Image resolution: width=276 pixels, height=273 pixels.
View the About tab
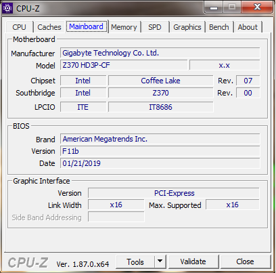tap(248, 27)
